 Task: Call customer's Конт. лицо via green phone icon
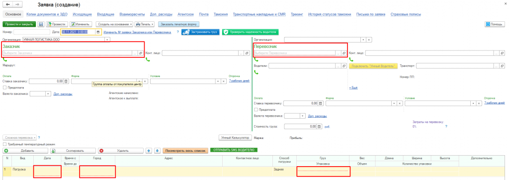click(148, 59)
